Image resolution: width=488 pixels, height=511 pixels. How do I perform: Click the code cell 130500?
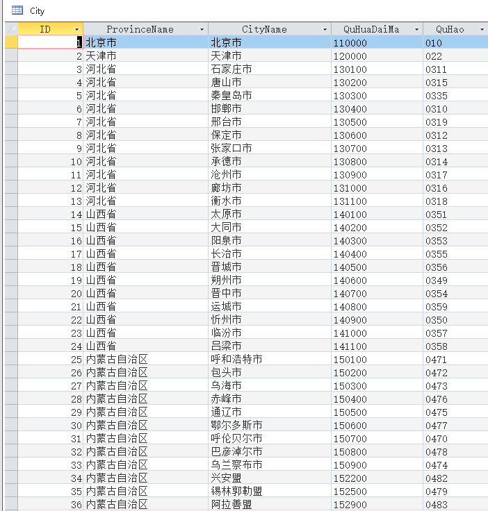377,122
